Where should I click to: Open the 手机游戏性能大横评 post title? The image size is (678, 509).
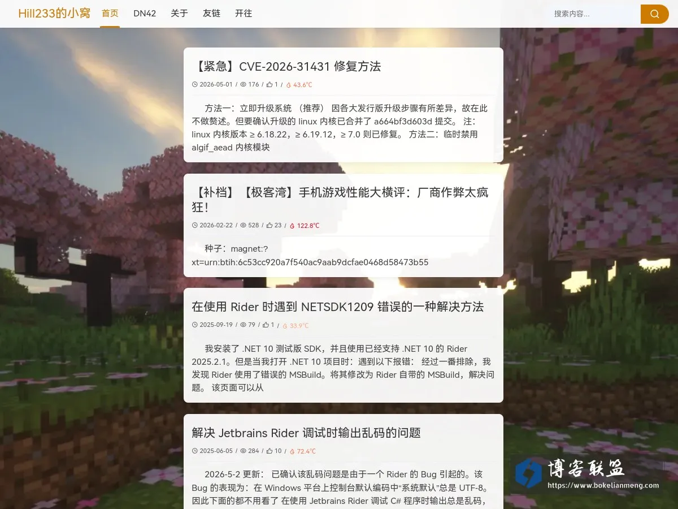pyautogui.click(x=340, y=200)
